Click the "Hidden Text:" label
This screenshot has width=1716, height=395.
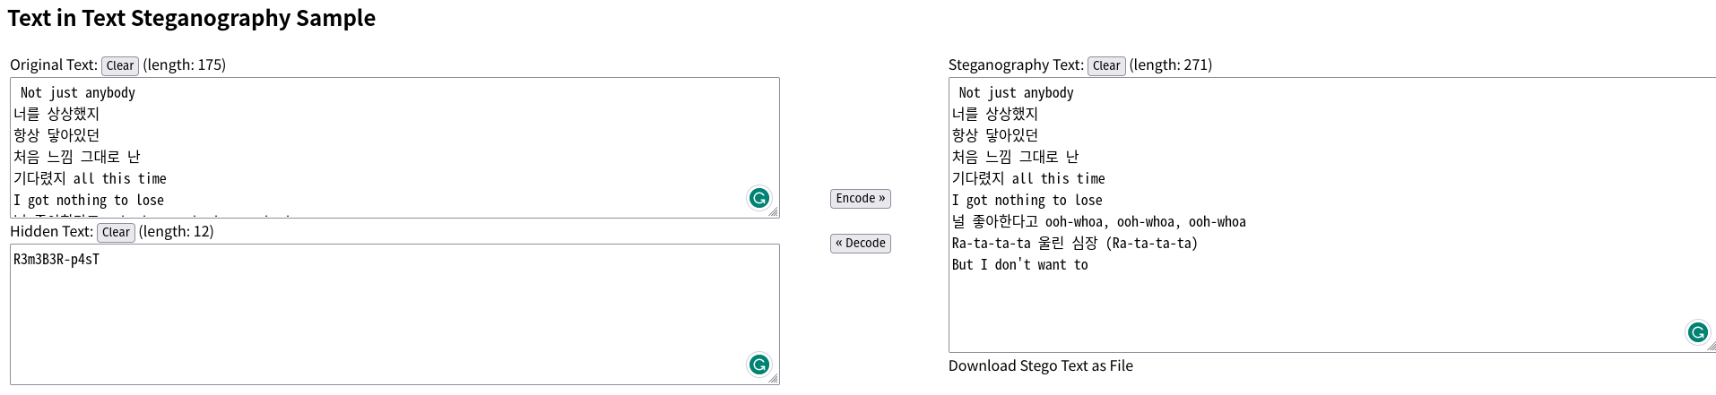[51, 232]
